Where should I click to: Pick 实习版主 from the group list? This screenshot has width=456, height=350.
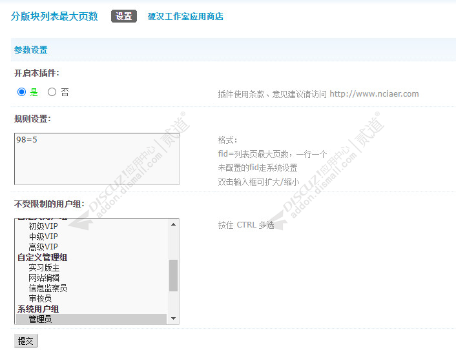tap(44, 267)
